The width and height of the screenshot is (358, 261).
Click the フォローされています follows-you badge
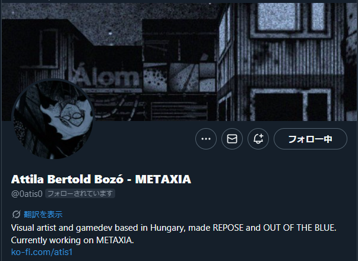coord(80,193)
